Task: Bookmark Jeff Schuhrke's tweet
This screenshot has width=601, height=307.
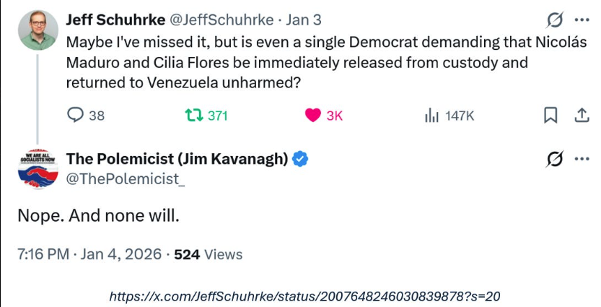Action: point(550,116)
